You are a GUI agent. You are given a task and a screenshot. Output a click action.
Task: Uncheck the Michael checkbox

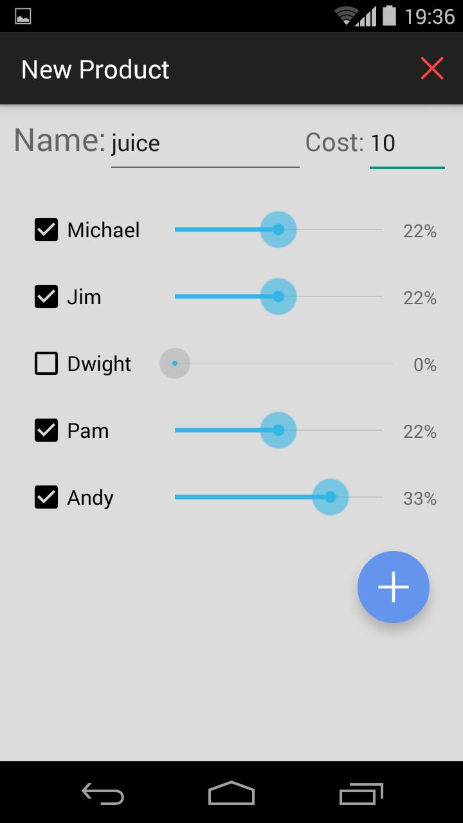tap(46, 230)
